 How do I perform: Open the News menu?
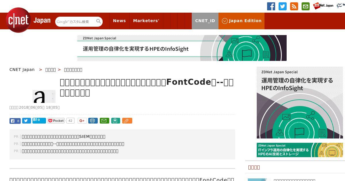pyautogui.click(x=119, y=21)
